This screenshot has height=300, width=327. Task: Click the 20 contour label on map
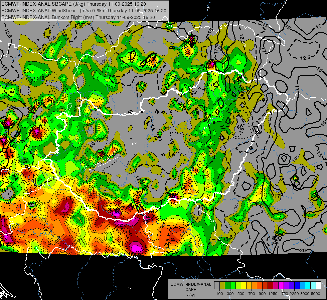pyautogui.click(x=303, y=250)
